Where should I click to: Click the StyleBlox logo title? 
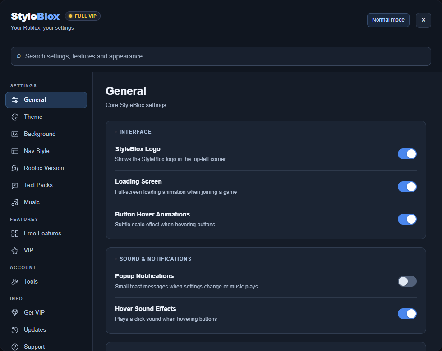click(x=35, y=16)
